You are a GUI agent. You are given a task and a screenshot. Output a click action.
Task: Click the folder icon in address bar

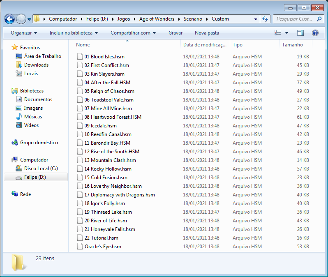pyautogui.click(x=37, y=19)
